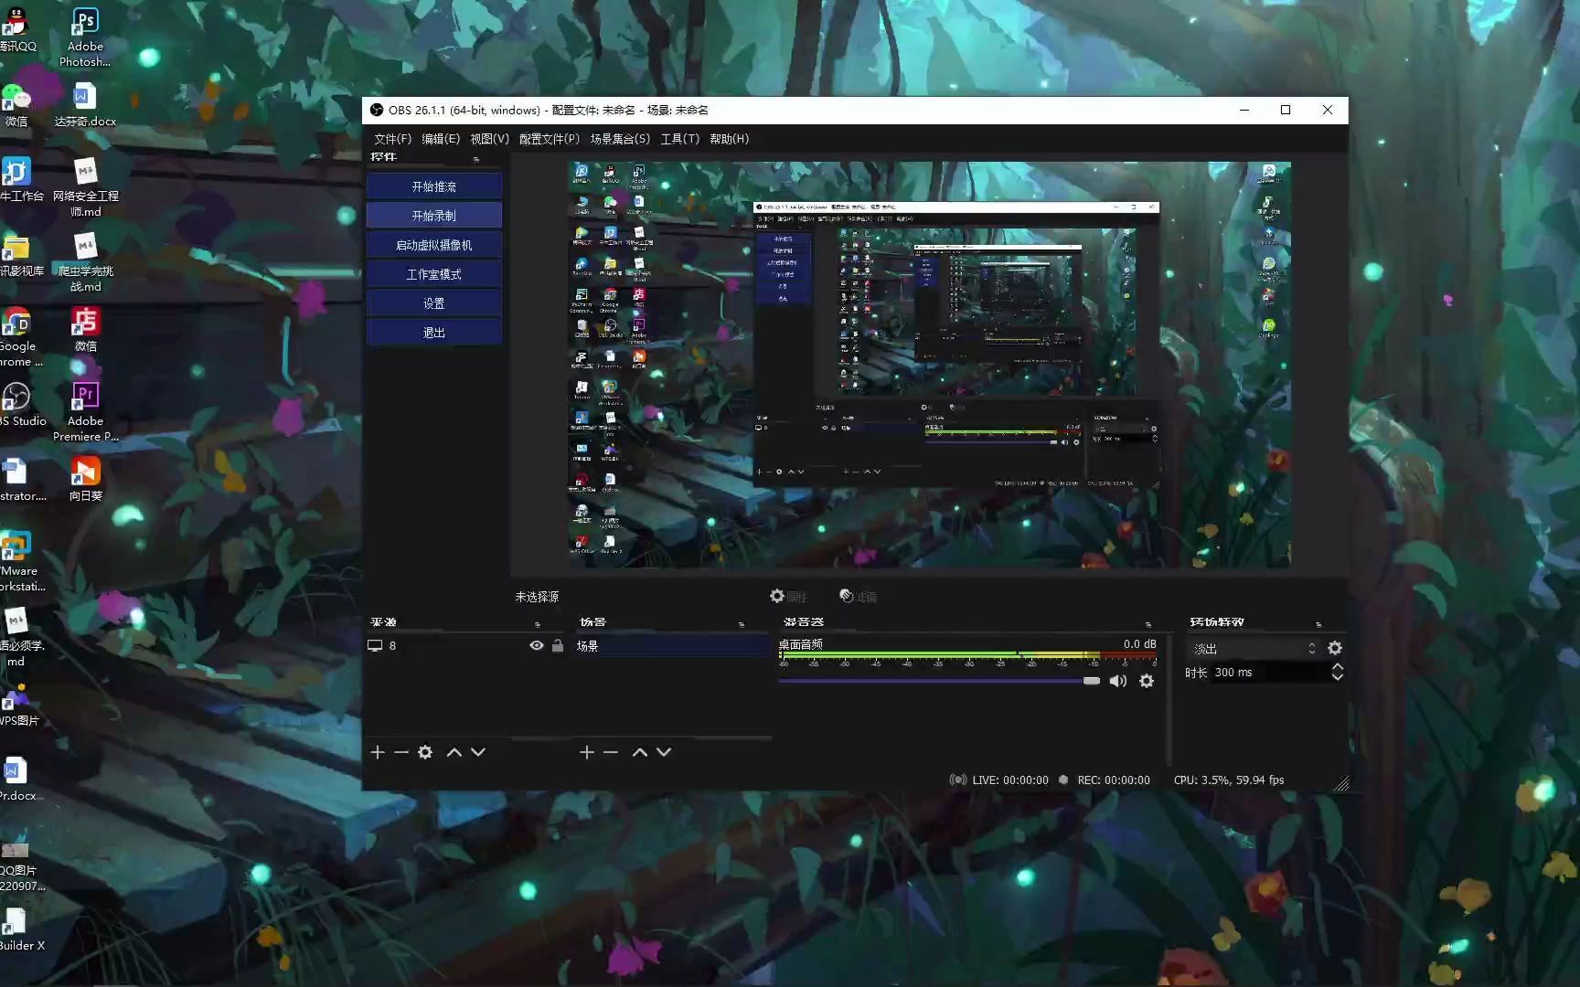Move scene down arrow
1580x987 pixels.
[664, 752]
